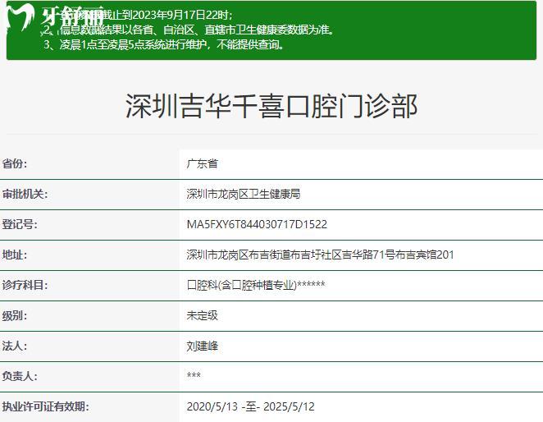This screenshot has width=543, height=422.
Task: Click the name 刘建峰
Action: click(x=202, y=346)
